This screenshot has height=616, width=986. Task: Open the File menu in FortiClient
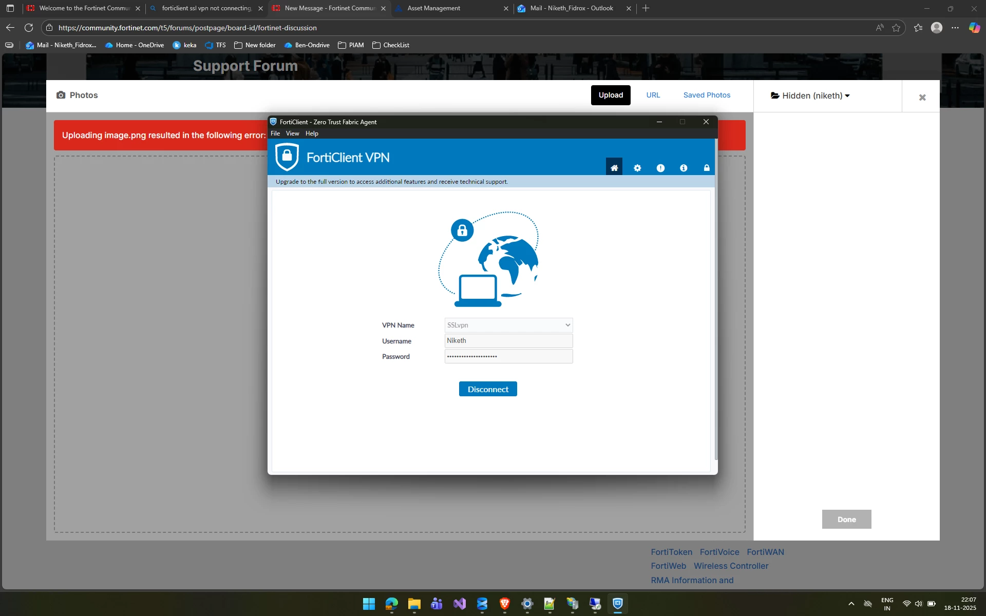tap(275, 133)
